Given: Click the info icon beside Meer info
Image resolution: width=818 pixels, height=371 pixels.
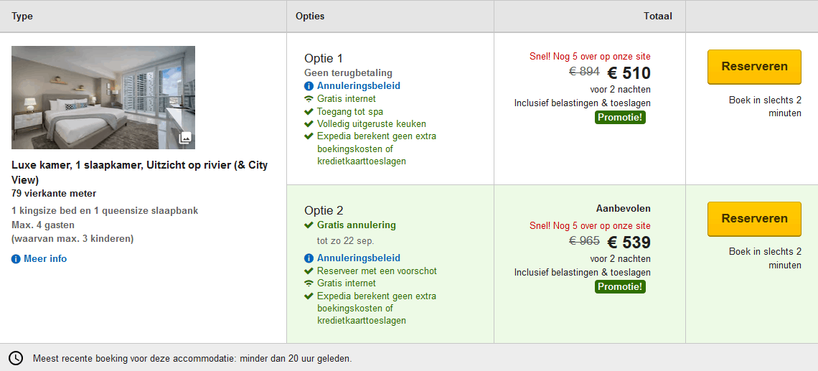Looking at the screenshot, I should point(16,259).
